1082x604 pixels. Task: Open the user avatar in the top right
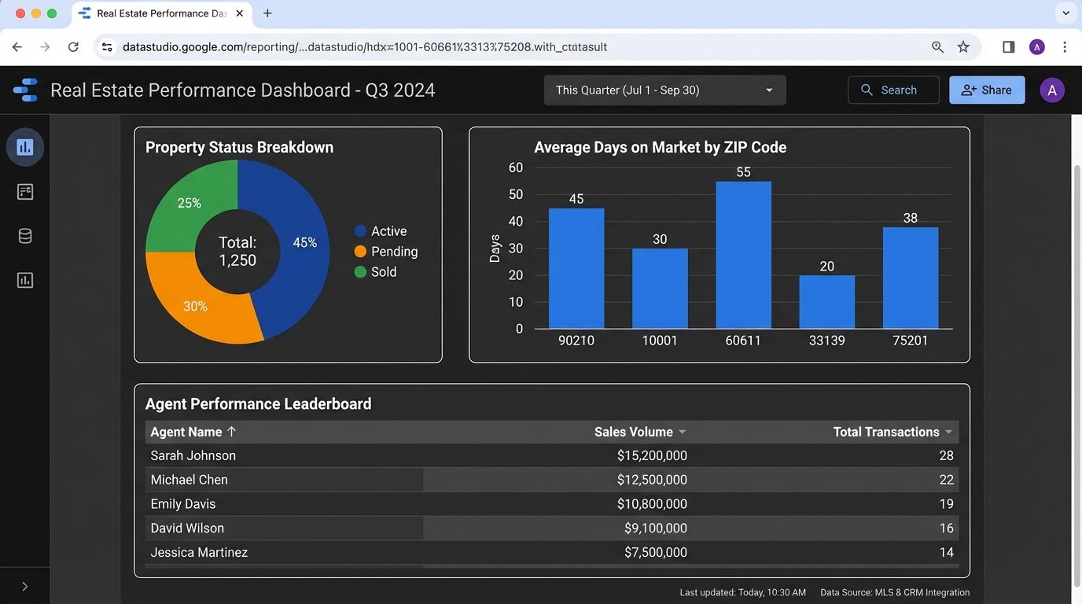(x=1052, y=90)
